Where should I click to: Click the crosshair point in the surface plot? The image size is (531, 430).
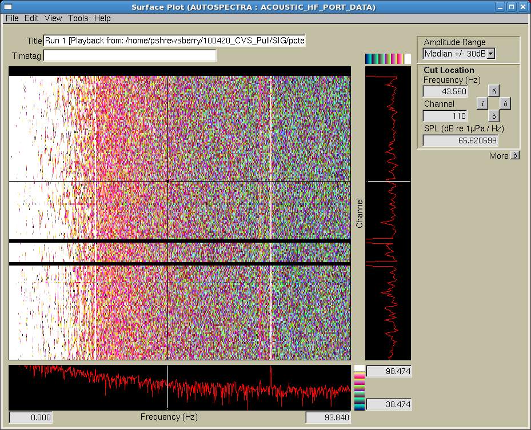pos(167,182)
